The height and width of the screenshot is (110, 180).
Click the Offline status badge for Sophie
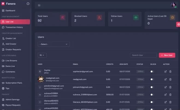tap(140, 71)
